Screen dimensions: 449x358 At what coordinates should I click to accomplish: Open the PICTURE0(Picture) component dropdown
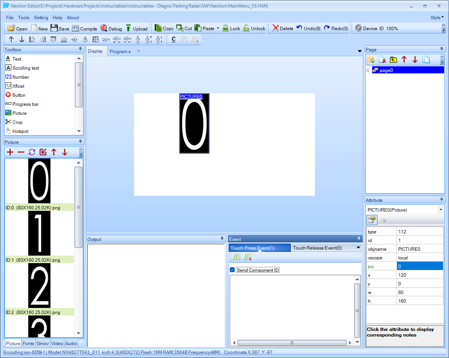441,210
